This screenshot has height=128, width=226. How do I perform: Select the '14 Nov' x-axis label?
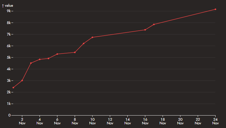coord(128,121)
